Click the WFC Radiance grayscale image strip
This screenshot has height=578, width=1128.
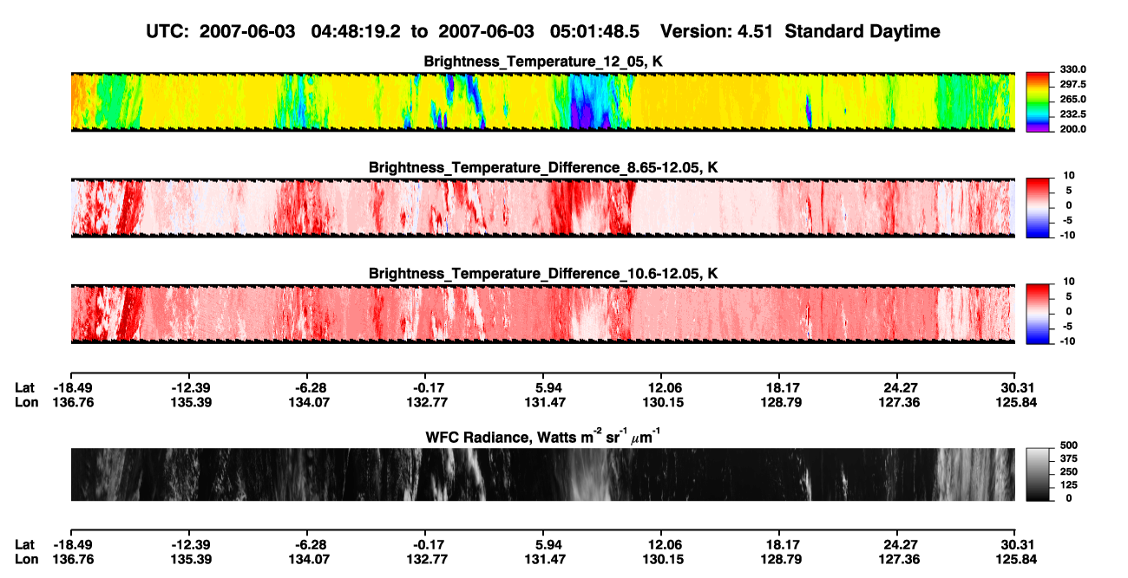click(x=542, y=474)
